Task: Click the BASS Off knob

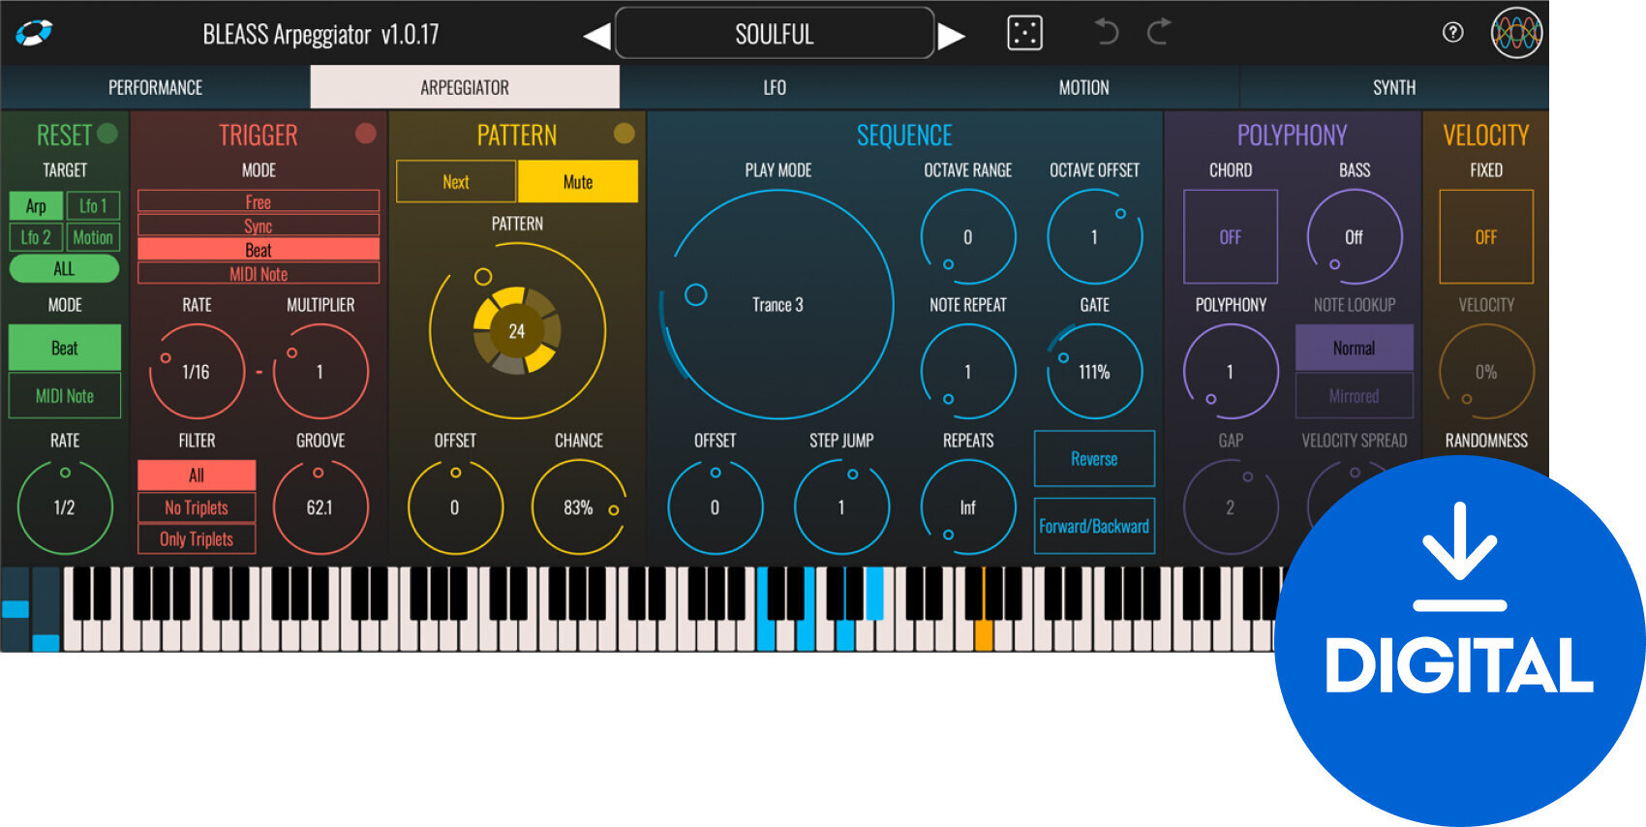Action: (x=1355, y=237)
